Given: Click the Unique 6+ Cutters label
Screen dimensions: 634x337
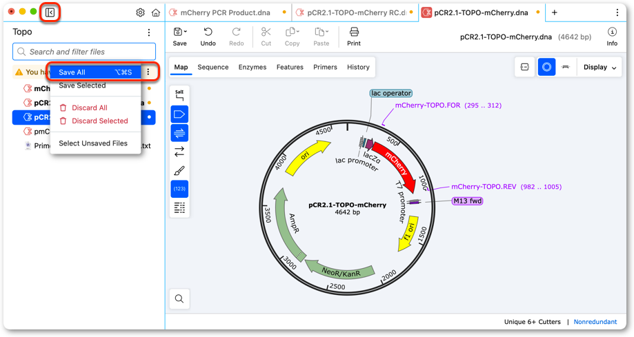Looking at the screenshot, I should pyautogui.click(x=532, y=322).
